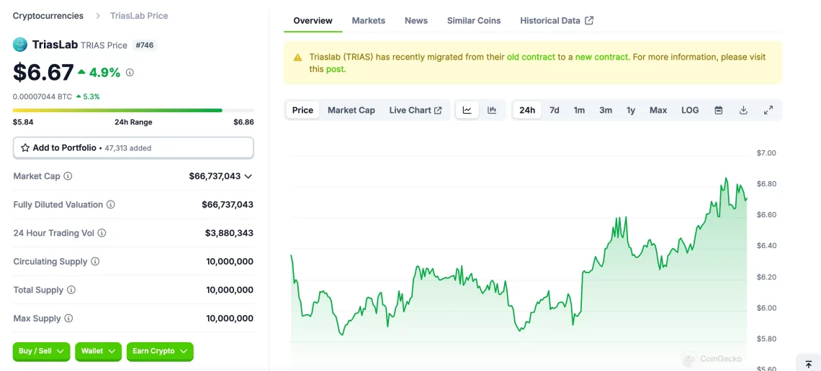This screenshot has width=821, height=371.
Task: Select the 7d time range
Action: tap(555, 110)
